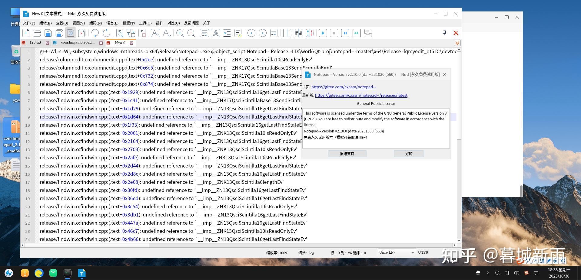Click the blue fast-forward toolbar button
The image size is (581, 280).
point(357,33)
